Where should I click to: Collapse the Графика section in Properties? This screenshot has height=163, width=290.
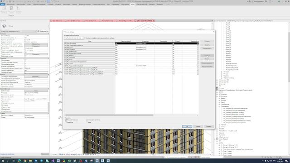point(48,34)
